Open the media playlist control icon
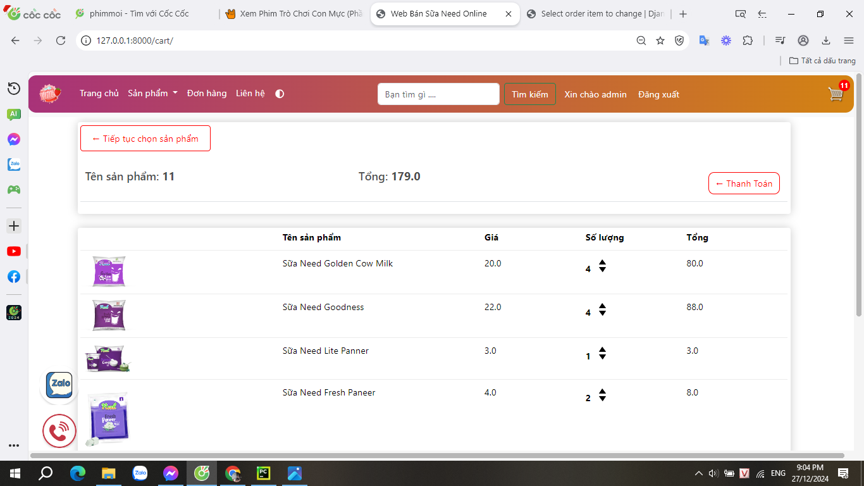This screenshot has height=486, width=864. (781, 40)
